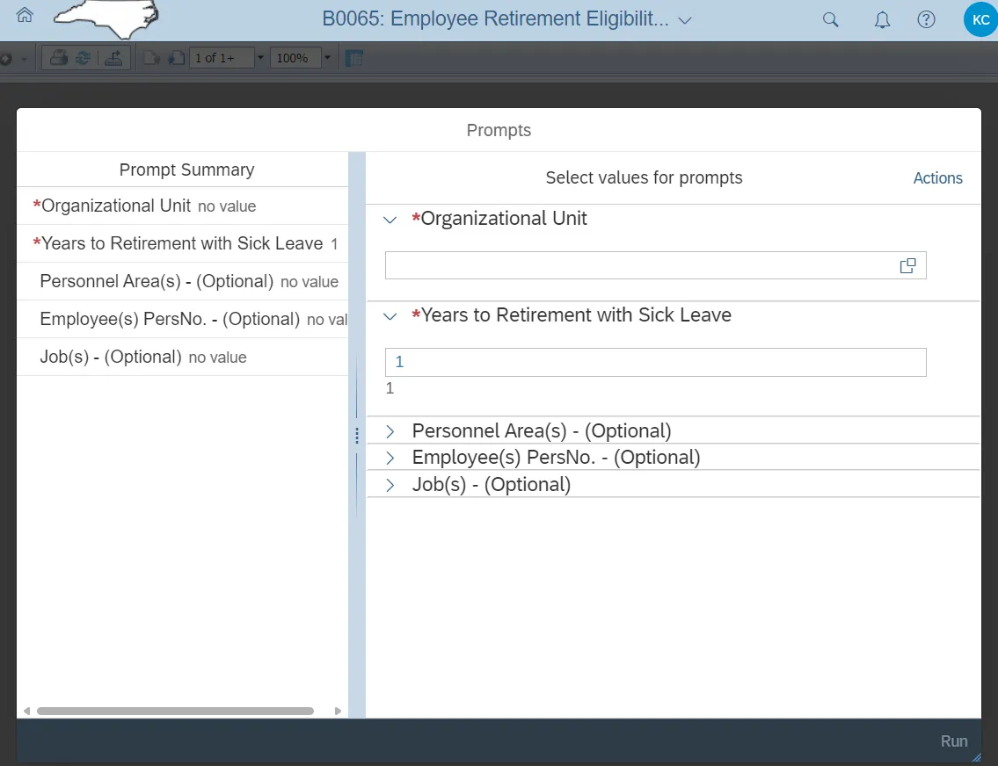Select Organizational Unit in Prompt Summary
Screen dimensions: 998x766
[183, 206]
